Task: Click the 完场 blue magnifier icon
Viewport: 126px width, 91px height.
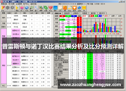Action: coord(27,8)
